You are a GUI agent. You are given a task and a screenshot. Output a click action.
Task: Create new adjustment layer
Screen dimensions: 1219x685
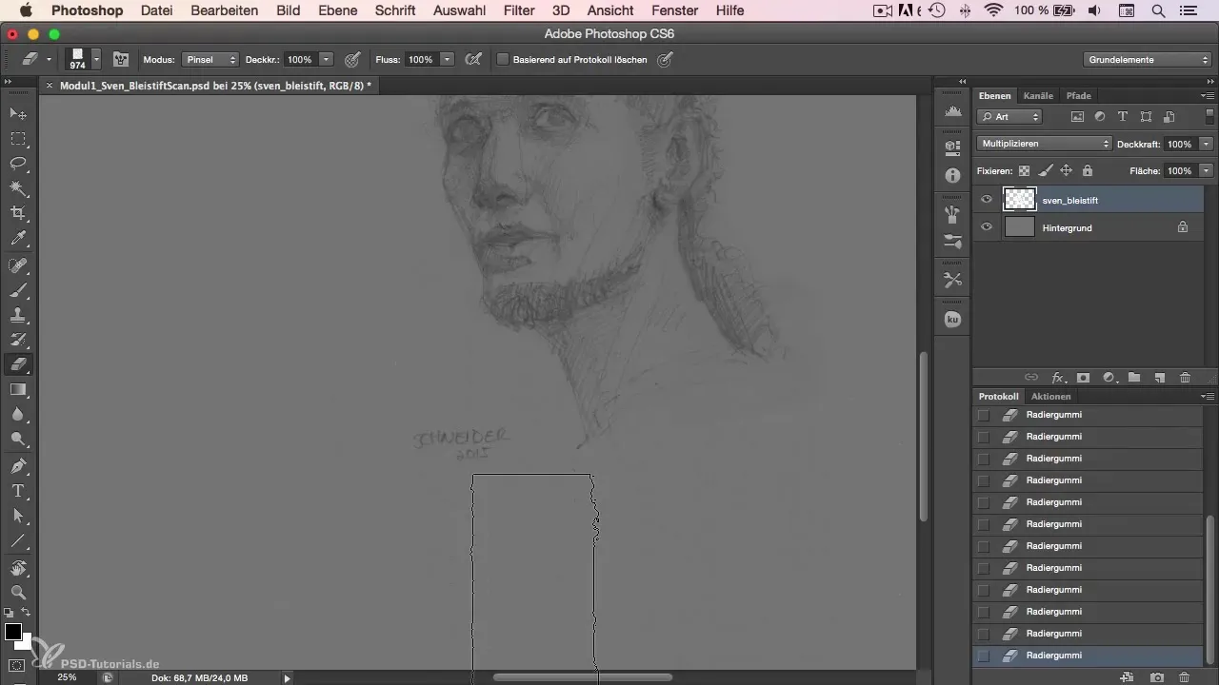(1109, 378)
